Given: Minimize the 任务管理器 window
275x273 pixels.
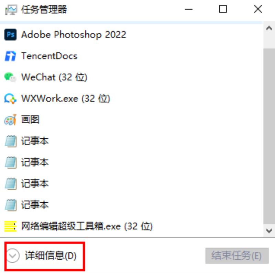Looking at the screenshot, I should click(189, 9).
